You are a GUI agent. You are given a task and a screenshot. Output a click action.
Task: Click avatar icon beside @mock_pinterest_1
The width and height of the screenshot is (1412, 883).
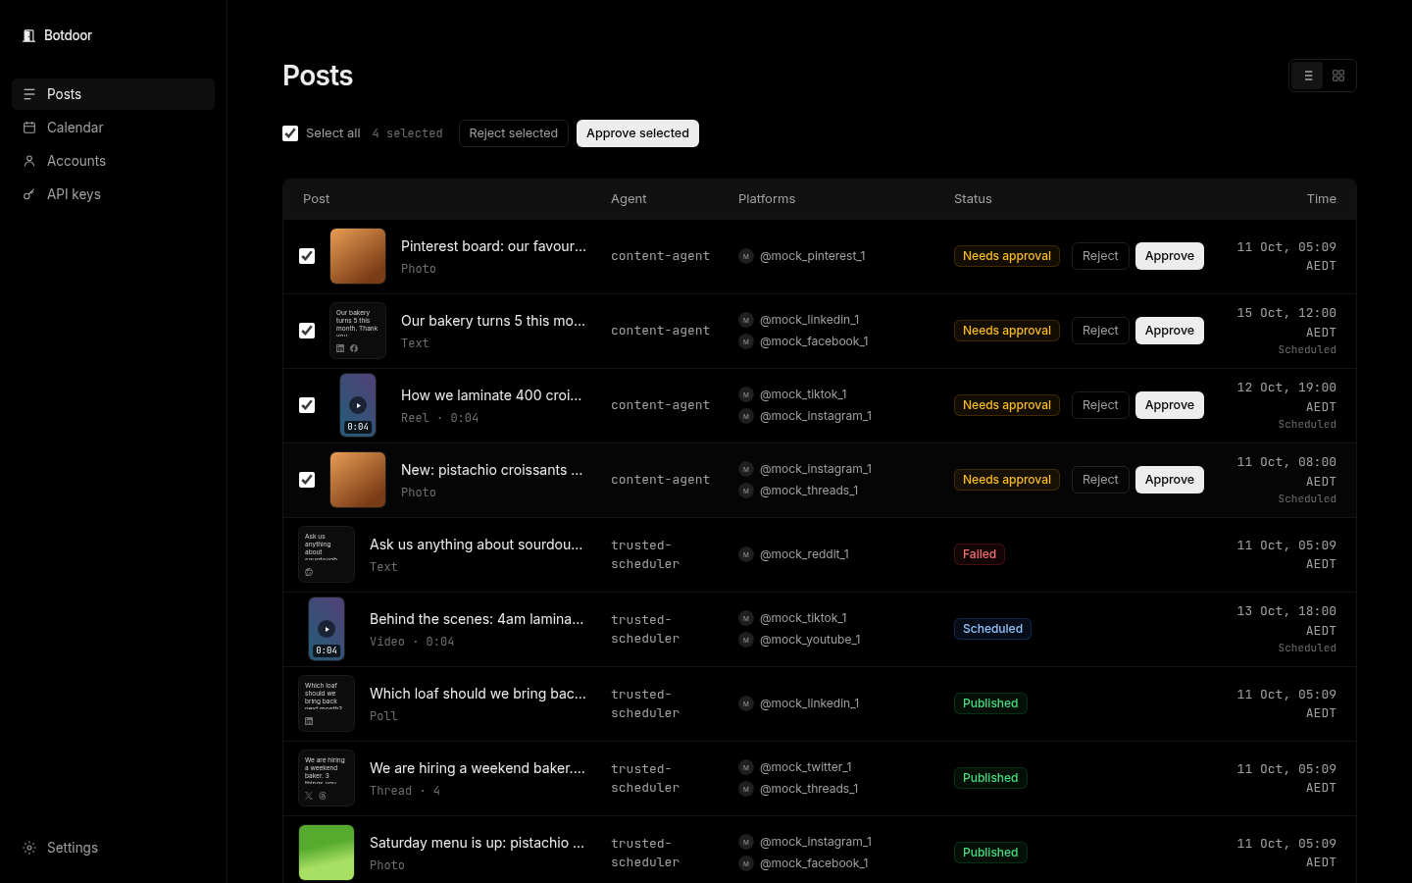pyautogui.click(x=746, y=256)
